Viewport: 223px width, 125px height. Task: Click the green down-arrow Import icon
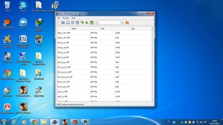pos(82,23)
